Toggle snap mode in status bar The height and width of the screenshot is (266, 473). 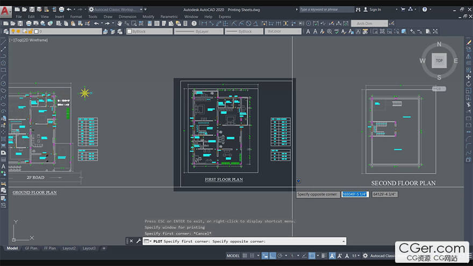(252, 256)
